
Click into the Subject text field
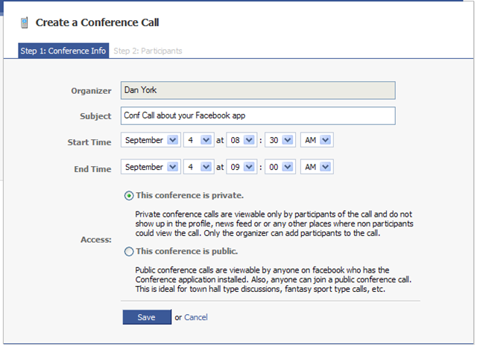pos(257,115)
